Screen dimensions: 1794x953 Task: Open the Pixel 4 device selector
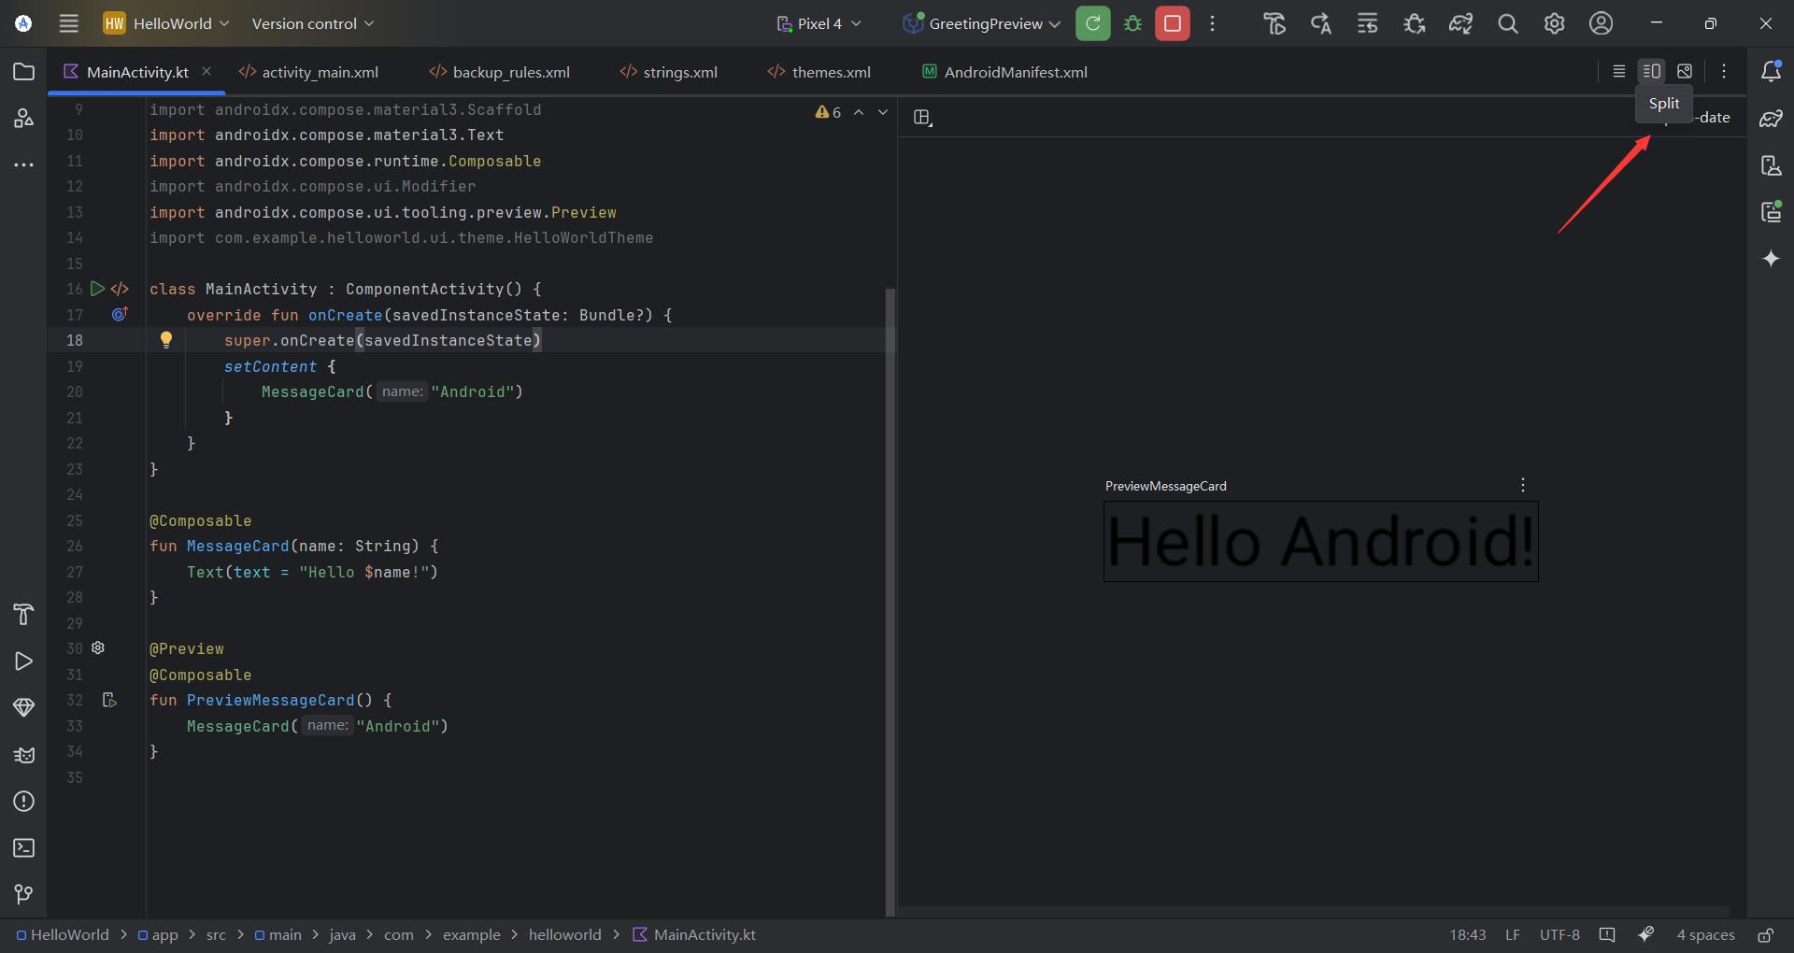point(819,23)
